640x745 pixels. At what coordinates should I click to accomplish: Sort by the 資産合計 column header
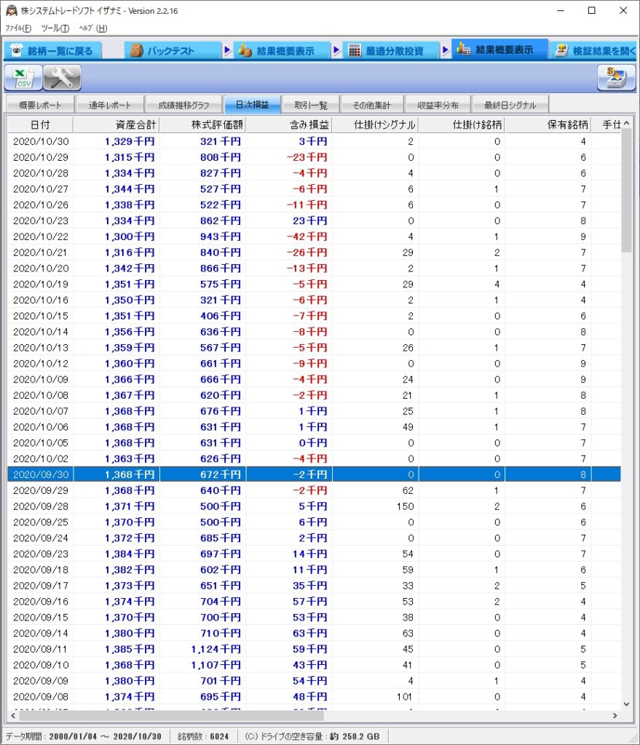pyautogui.click(x=116, y=124)
